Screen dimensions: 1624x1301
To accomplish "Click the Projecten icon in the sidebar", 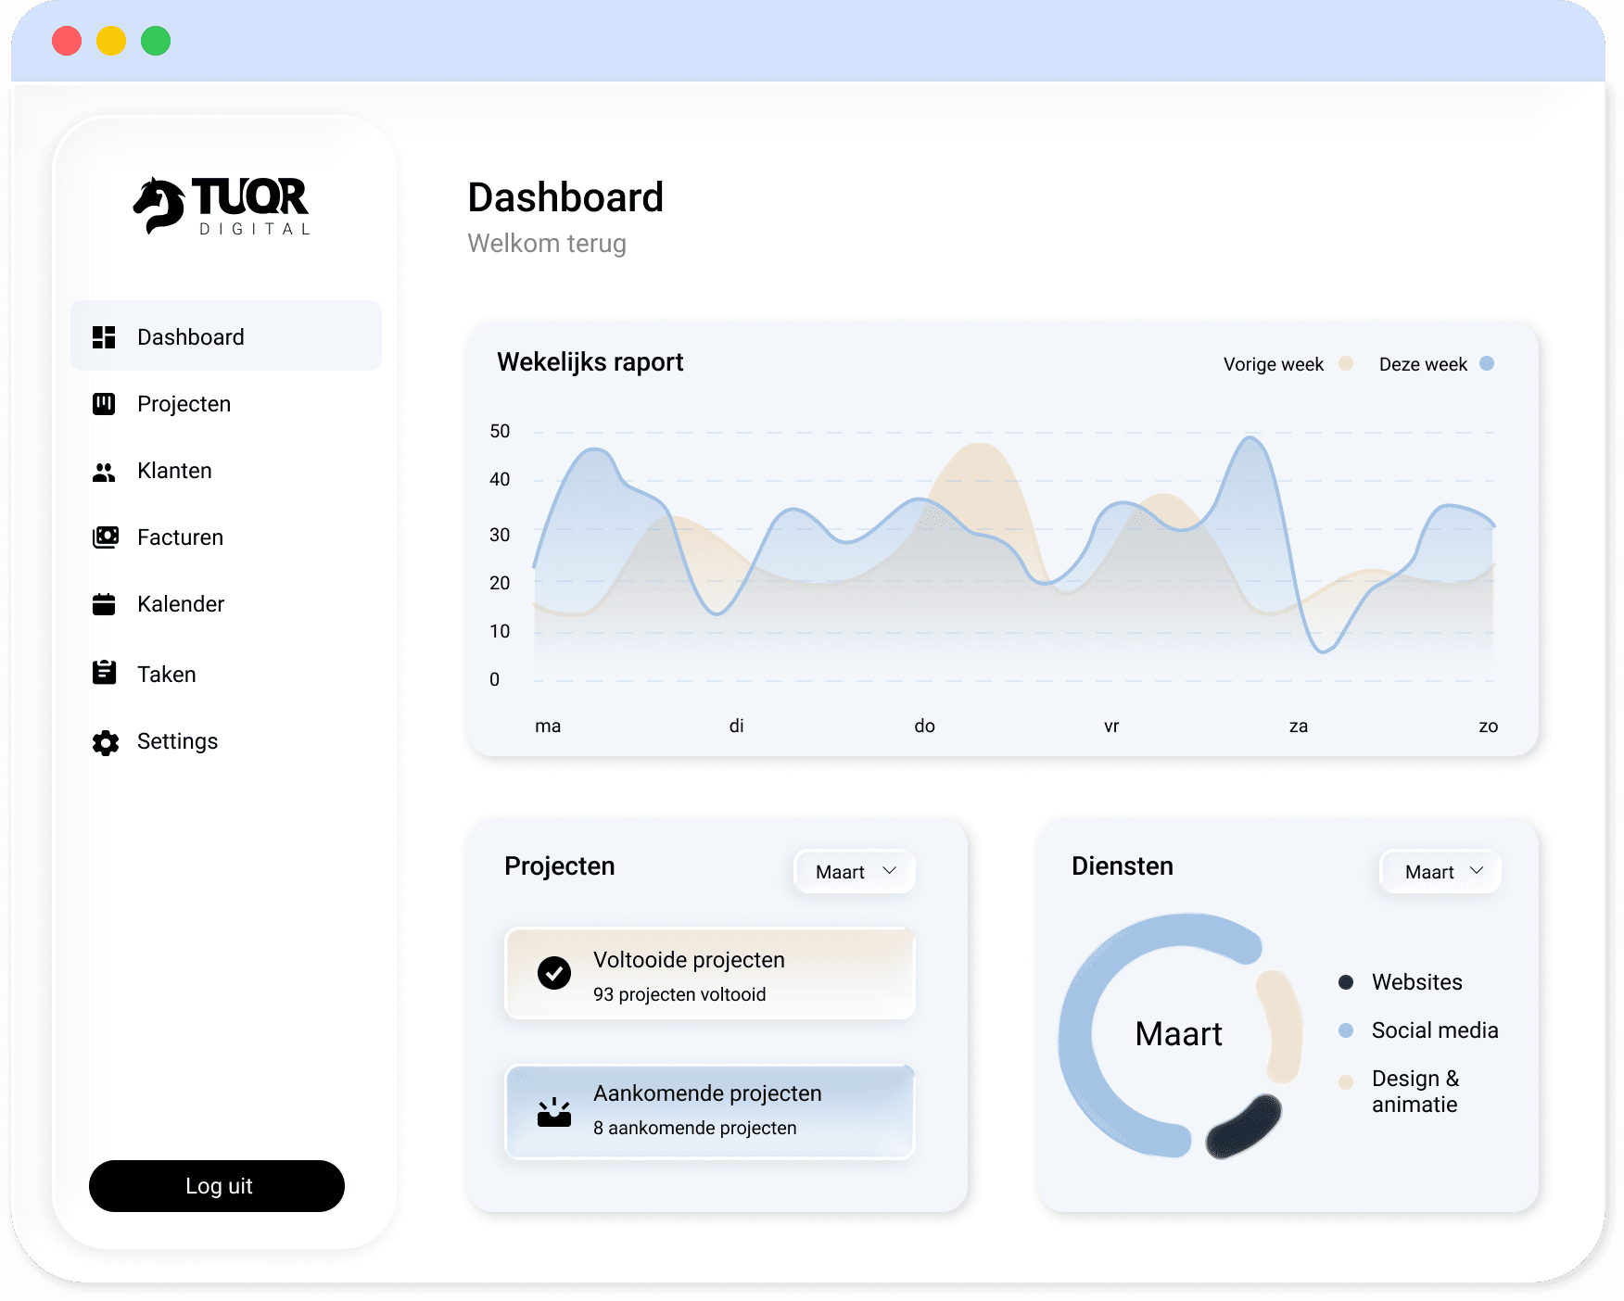I will pos(105,403).
